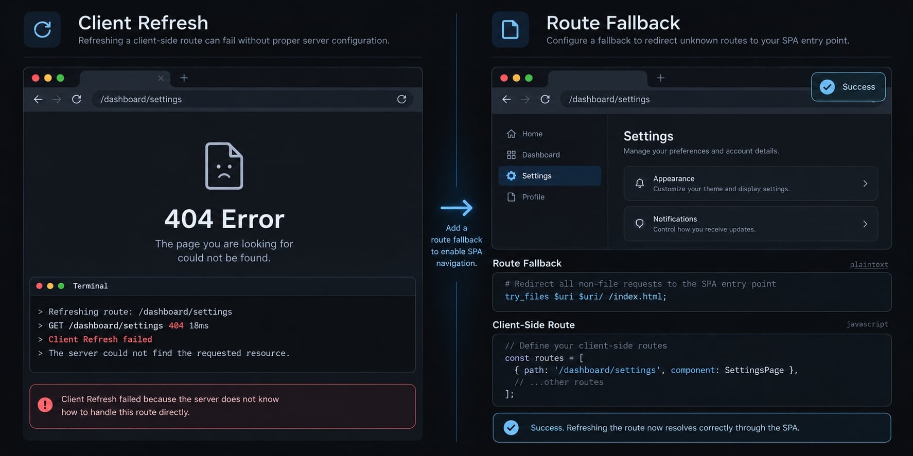Close the tab in left browser
This screenshot has height=456, width=913.
coord(161,78)
